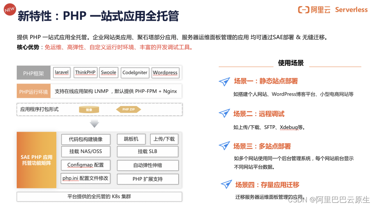Click the 自动弹性伸缩 box

[148, 165]
